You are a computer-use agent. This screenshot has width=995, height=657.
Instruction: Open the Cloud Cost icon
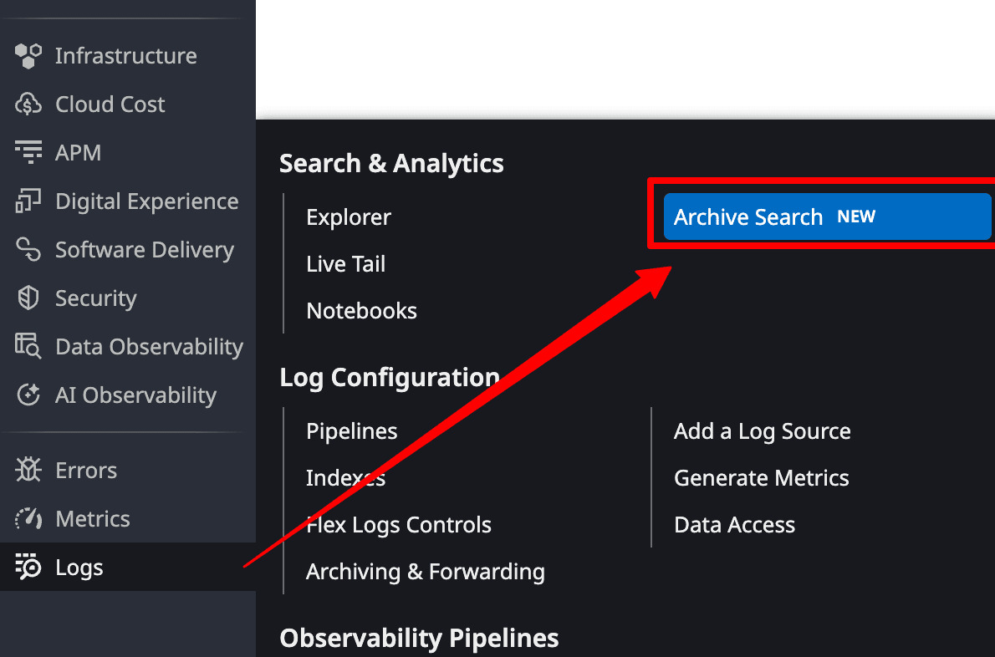click(x=28, y=104)
